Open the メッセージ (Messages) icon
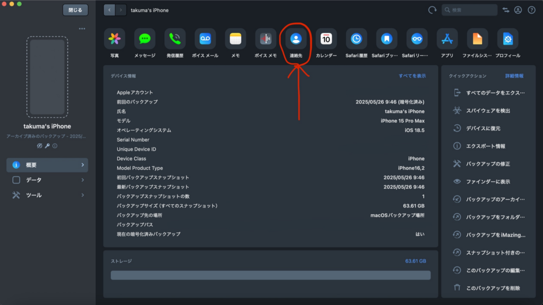The height and width of the screenshot is (305, 543). (x=145, y=39)
